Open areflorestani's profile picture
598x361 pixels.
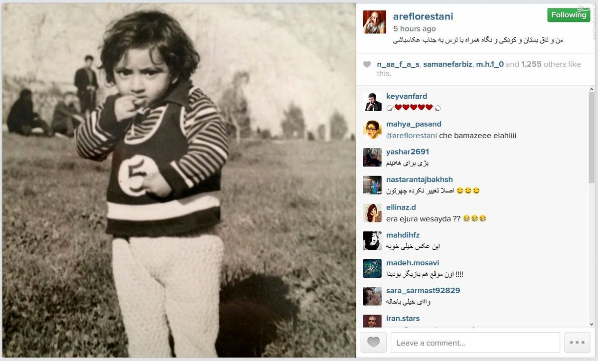(374, 22)
